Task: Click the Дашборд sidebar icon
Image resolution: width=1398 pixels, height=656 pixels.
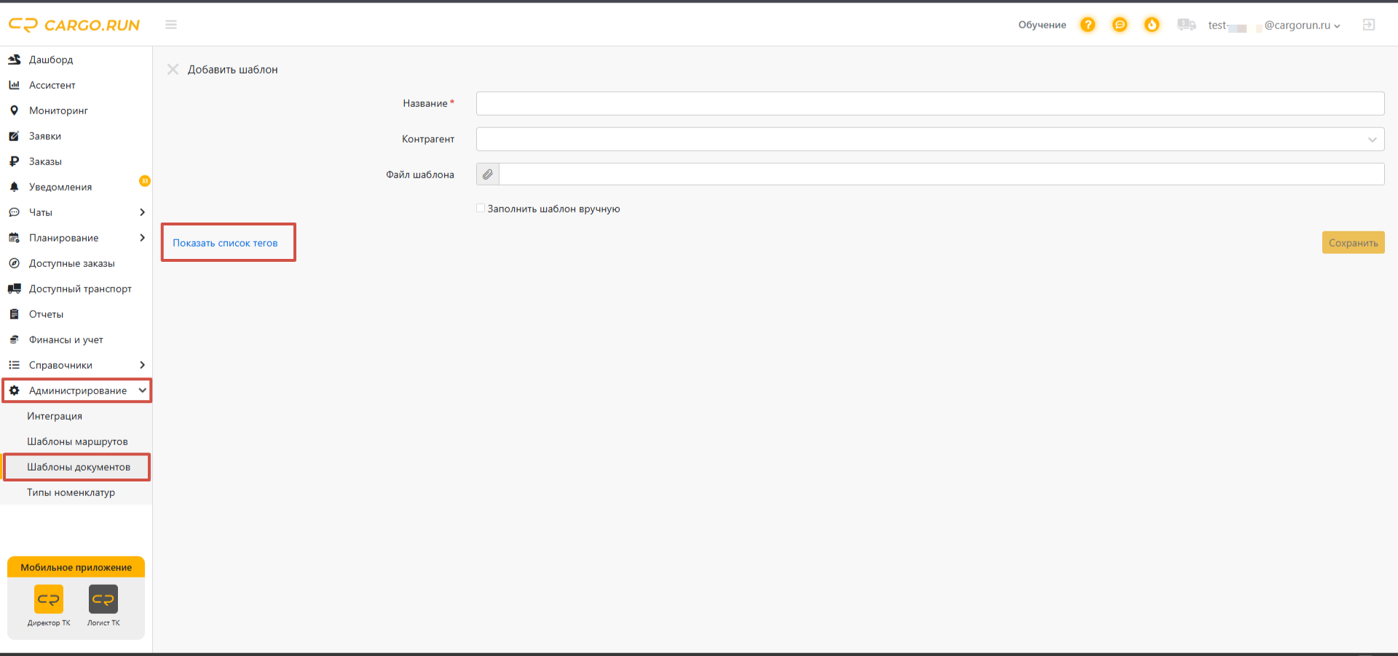Action: click(14, 60)
